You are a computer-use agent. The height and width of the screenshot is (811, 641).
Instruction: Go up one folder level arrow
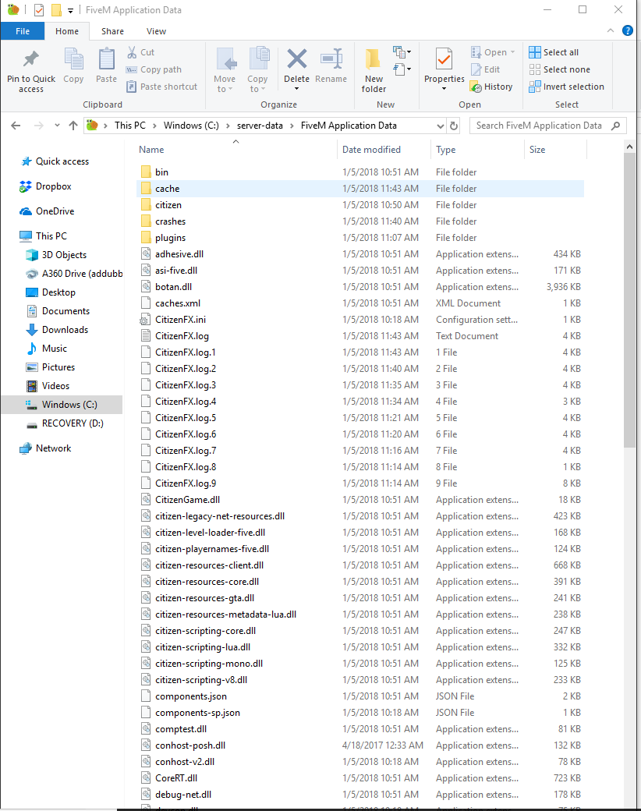(x=73, y=126)
